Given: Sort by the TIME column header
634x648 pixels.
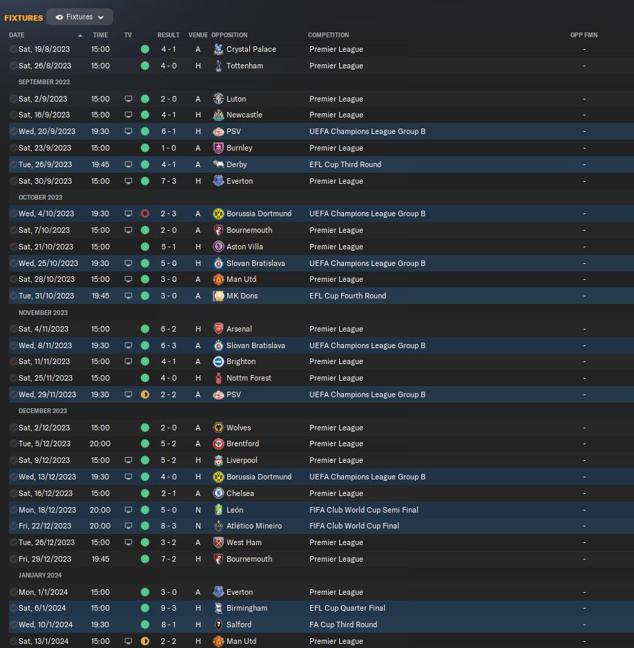Looking at the screenshot, I should pos(100,35).
